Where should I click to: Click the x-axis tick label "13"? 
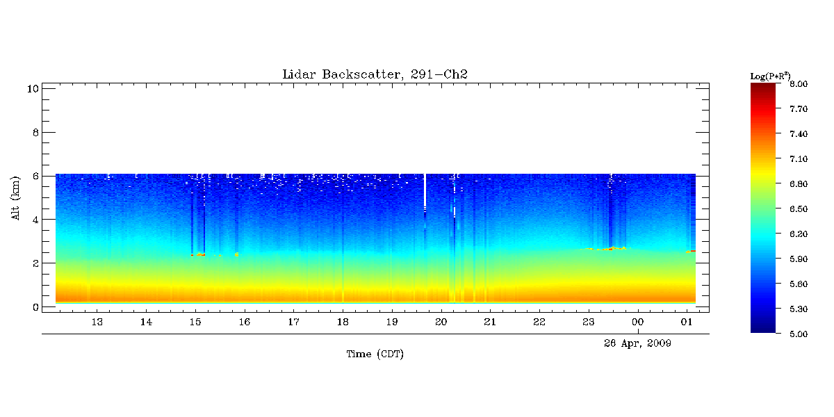coord(97,322)
